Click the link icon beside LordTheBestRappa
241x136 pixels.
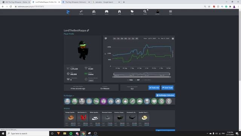88,30
